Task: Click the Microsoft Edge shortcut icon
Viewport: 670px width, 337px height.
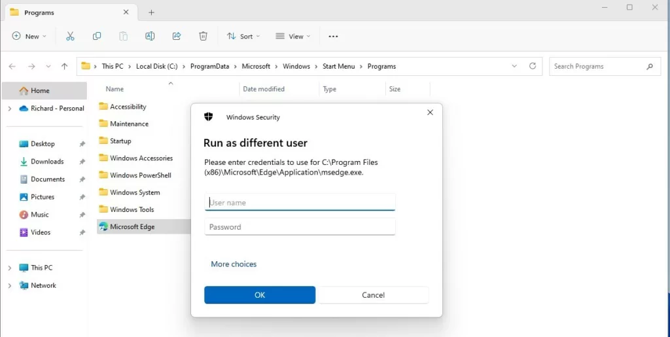Action: [103, 227]
